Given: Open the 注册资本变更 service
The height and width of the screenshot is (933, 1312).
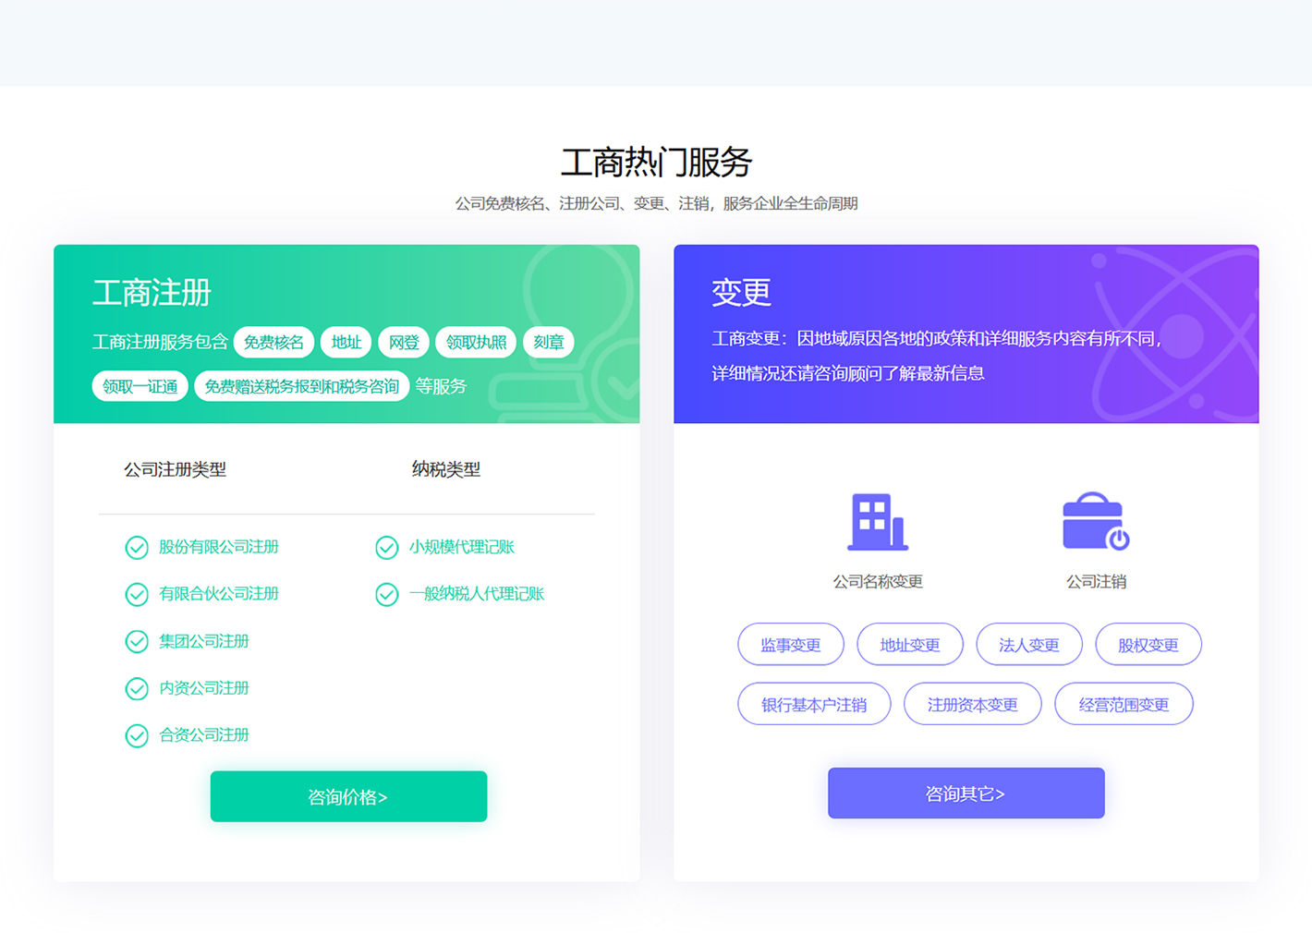Looking at the screenshot, I should 972,705.
